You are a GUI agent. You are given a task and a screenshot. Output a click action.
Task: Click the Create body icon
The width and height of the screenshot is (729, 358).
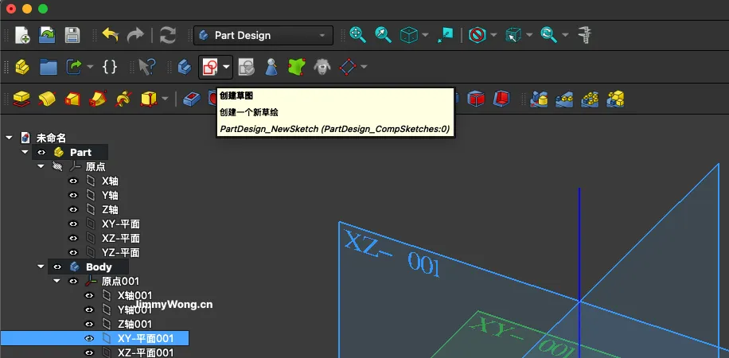[185, 68]
